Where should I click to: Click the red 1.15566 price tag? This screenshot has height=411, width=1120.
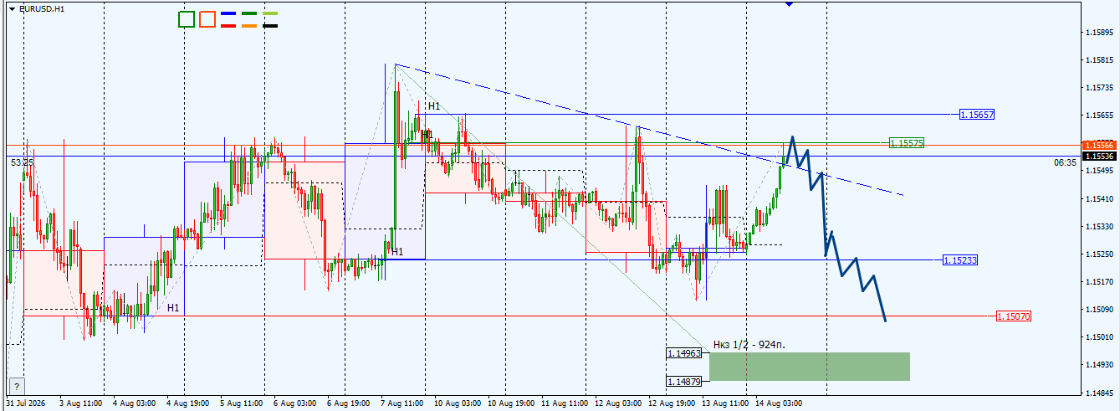pos(1098,145)
